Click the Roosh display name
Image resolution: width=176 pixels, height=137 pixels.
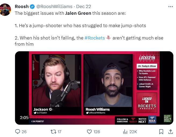click(x=22, y=6)
